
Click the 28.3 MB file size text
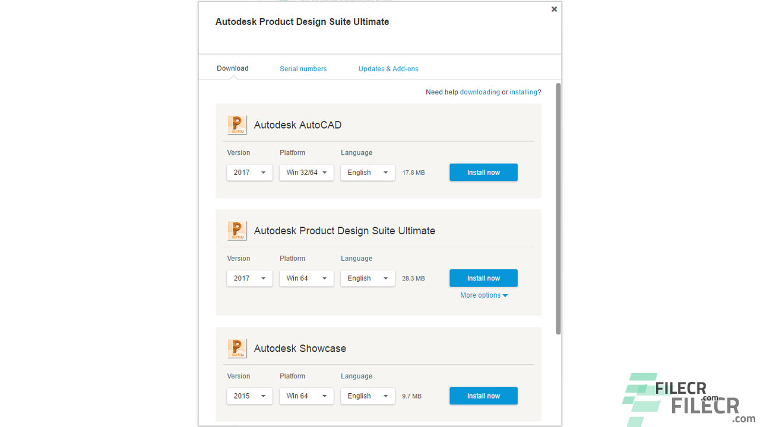pyautogui.click(x=413, y=279)
